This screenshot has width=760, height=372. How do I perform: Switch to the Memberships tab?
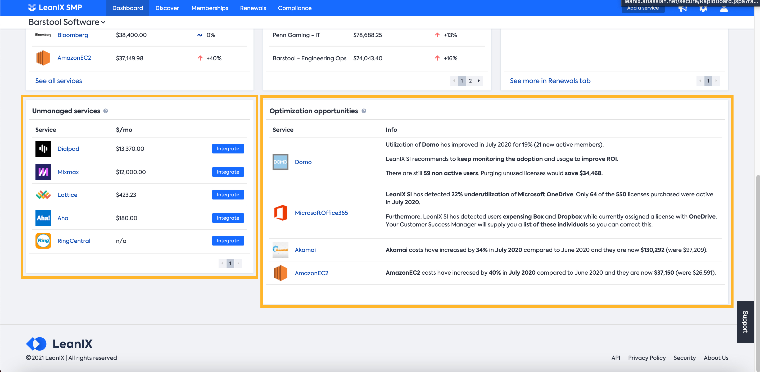(210, 8)
